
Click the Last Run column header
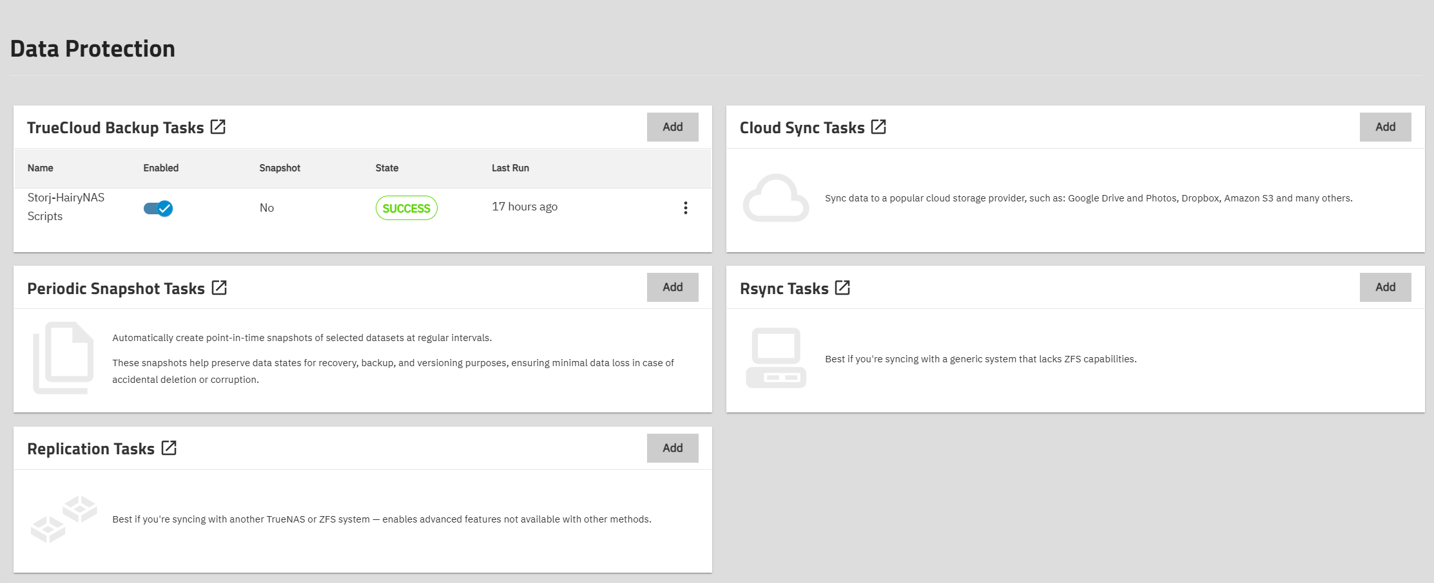click(510, 168)
